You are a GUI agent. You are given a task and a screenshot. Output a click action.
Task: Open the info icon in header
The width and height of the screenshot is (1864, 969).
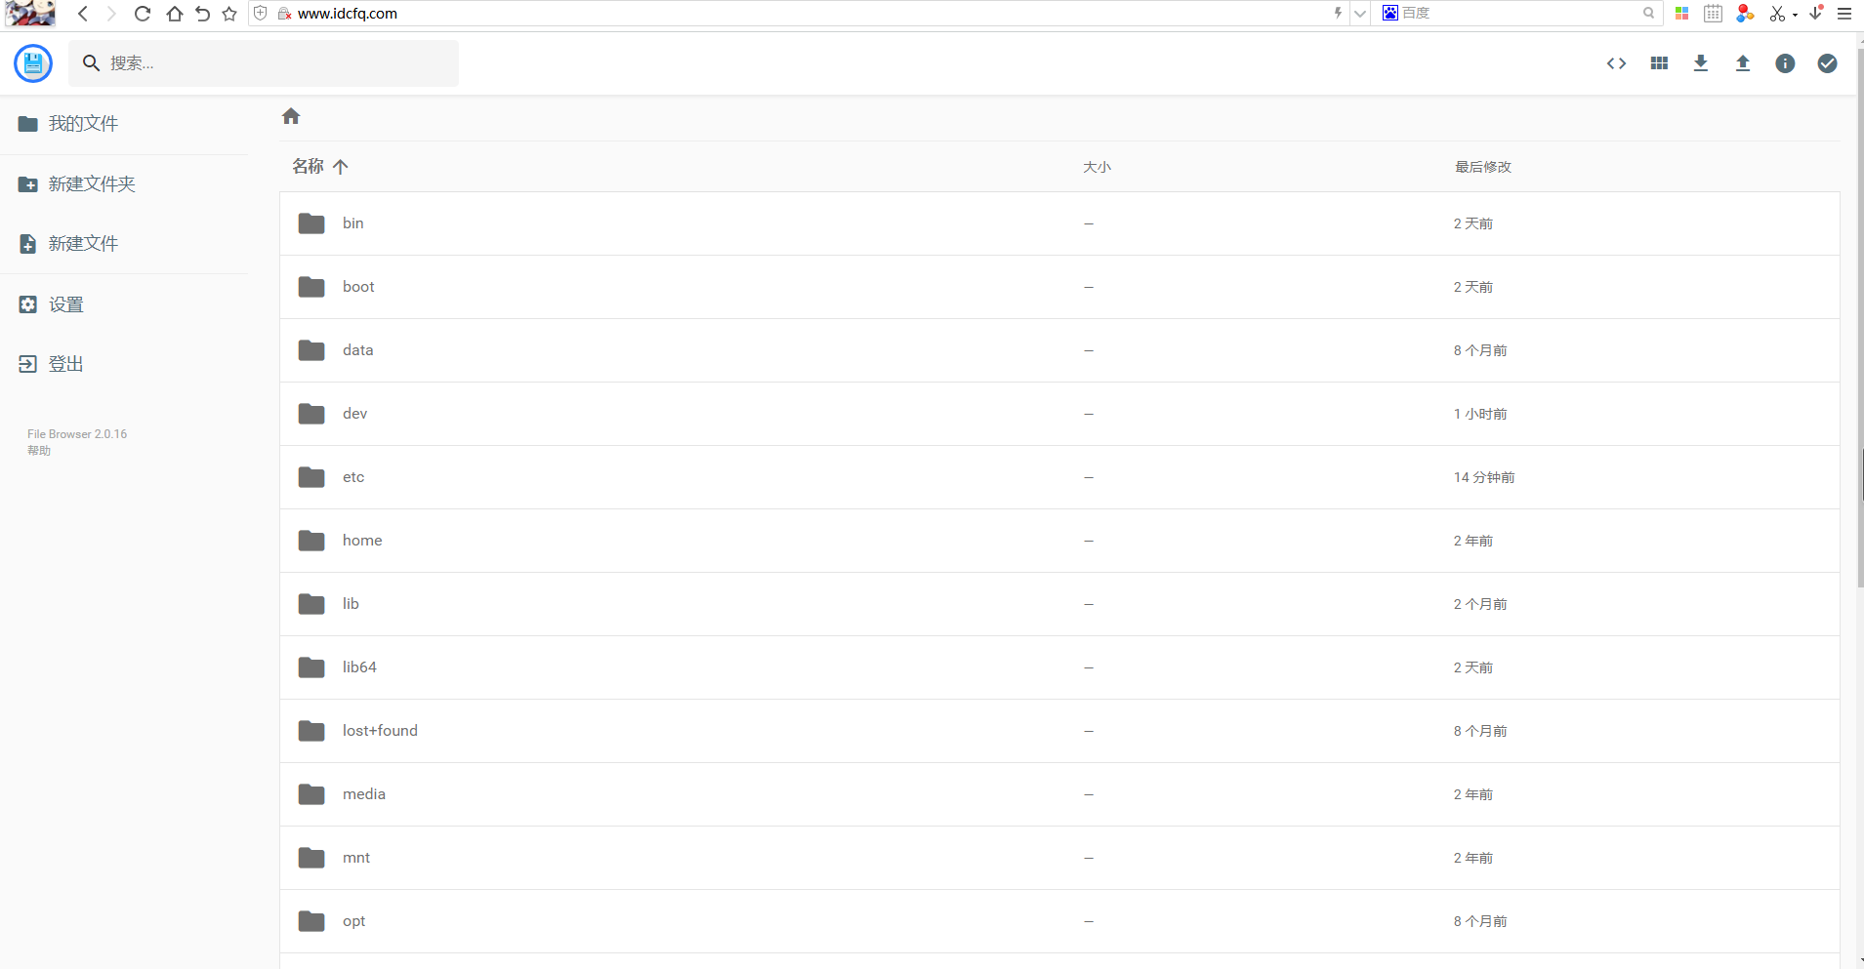click(1785, 63)
